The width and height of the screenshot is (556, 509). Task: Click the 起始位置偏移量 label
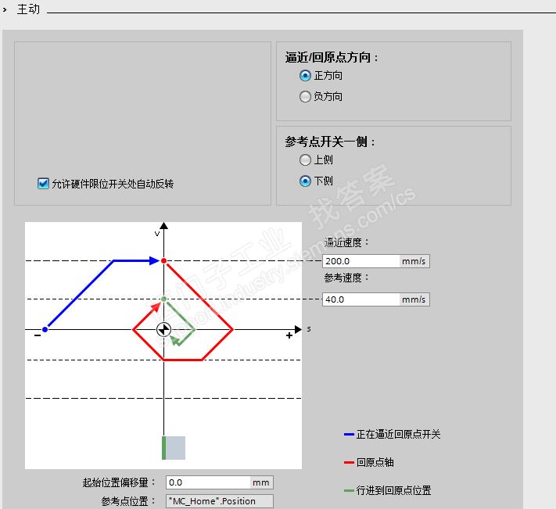click(x=119, y=482)
